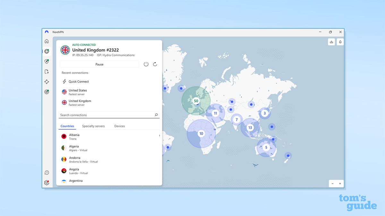This screenshot has width=385, height=216.
Task: Click the search magnifier icon
Action: (156, 115)
